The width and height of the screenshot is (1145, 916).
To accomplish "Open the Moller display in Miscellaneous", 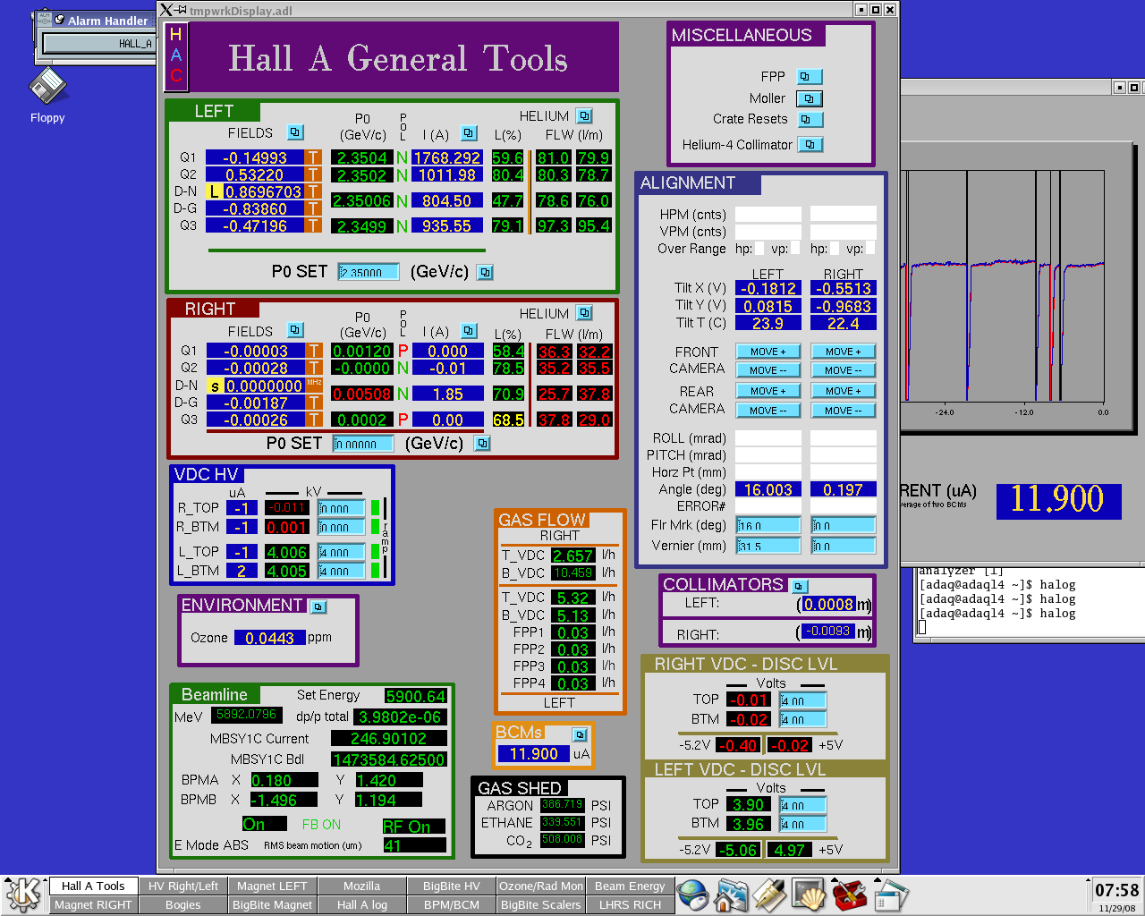I will tap(809, 98).
